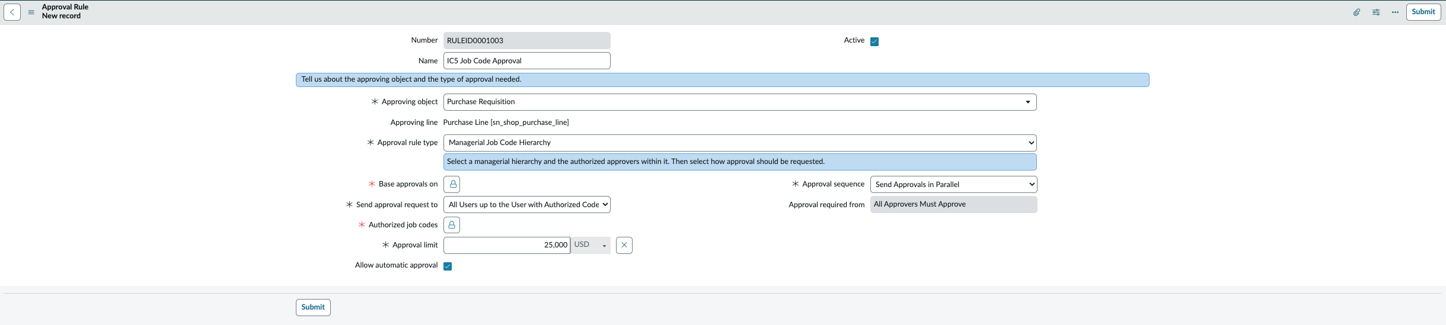
Task: Click the bottom Submit button
Action: pos(313,307)
